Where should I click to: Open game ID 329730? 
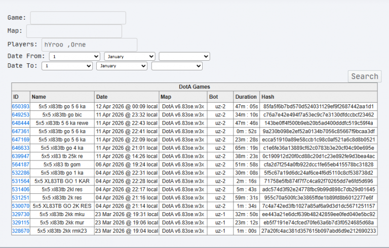[x=21, y=214]
